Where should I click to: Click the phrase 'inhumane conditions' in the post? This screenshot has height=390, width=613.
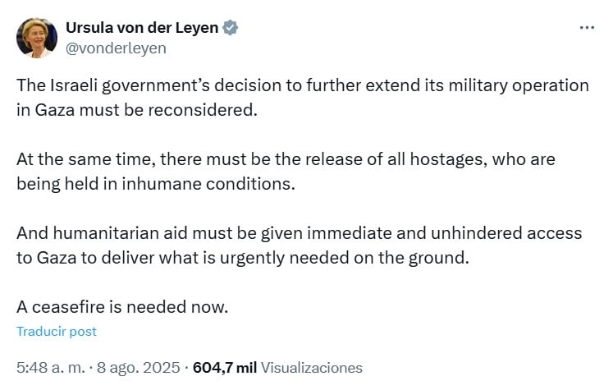pyautogui.click(x=208, y=184)
